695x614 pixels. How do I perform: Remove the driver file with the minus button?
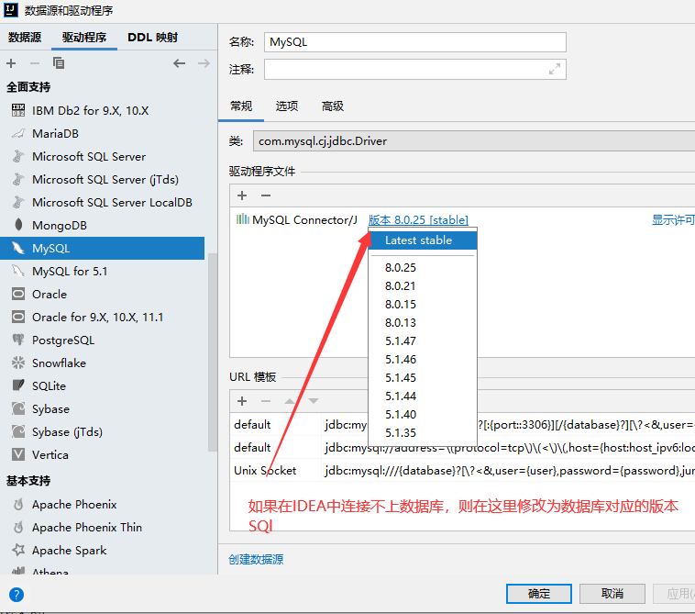click(266, 195)
